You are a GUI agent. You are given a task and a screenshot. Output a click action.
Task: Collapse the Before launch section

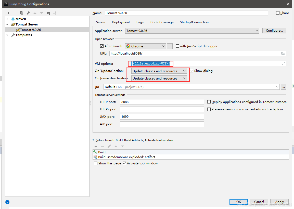(x=94, y=140)
